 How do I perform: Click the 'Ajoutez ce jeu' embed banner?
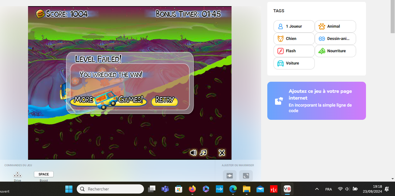(x=316, y=101)
